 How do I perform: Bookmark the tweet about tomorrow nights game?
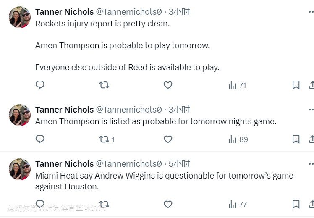pos(296,139)
